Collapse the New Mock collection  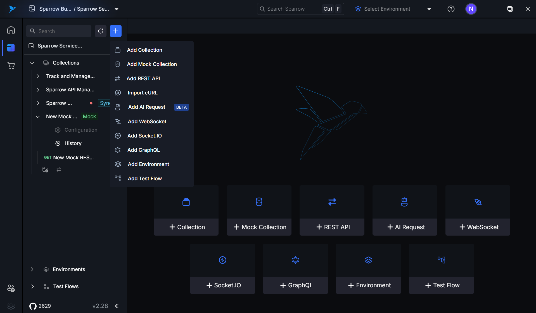(38, 117)
